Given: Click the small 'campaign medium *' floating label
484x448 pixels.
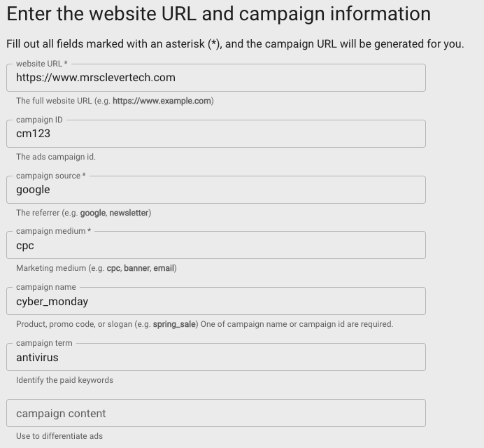Looking at the screenshot, I should 53,231.
